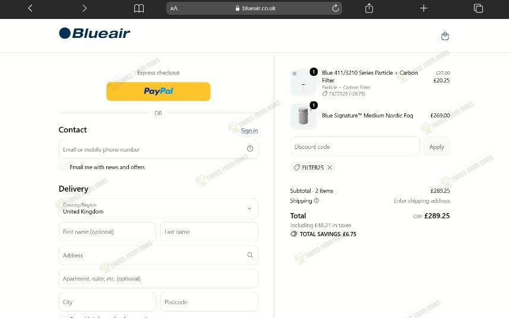Click the Including £48.21 in taxes text

pyautogui.click(x=321, y=225)
